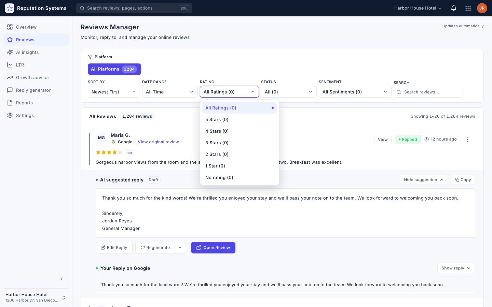Viewport: 492px width, 307px height.
Task: Click the Open Review button
Action: point(213,248)
